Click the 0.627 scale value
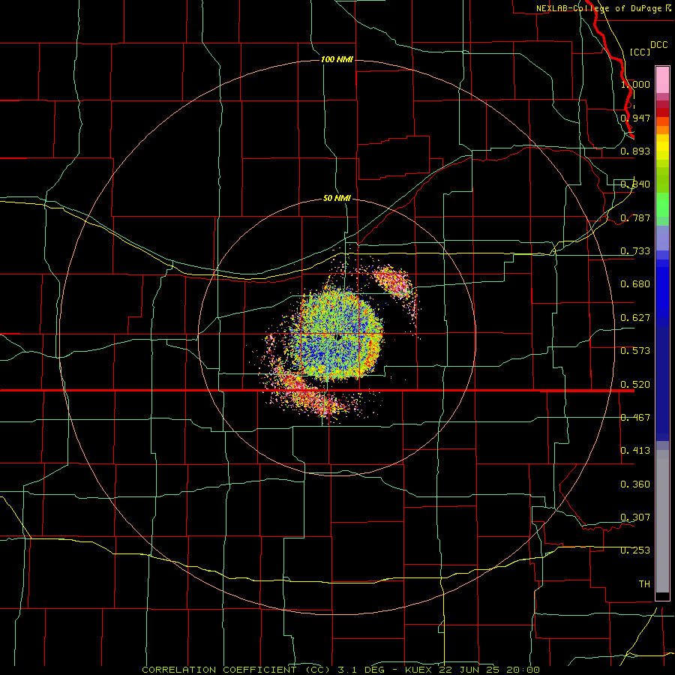This screenshot has width=675, height=675. (635, 318)
